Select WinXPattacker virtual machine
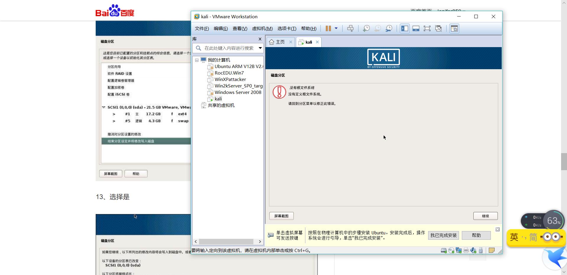 (230, 79)
